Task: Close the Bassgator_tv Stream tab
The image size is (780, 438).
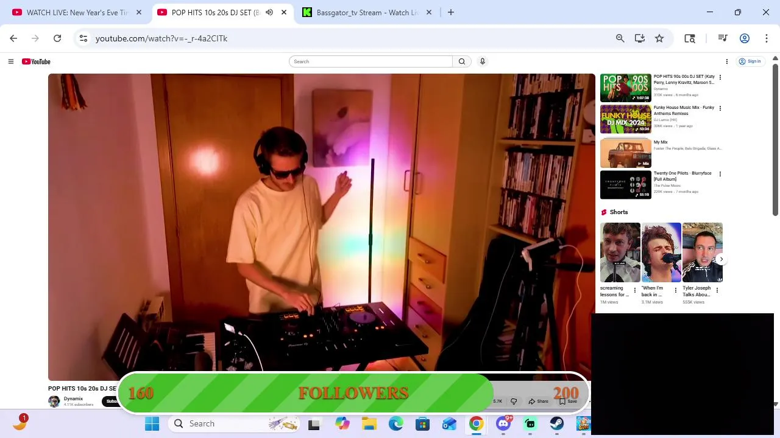Action: coord(428,12)
